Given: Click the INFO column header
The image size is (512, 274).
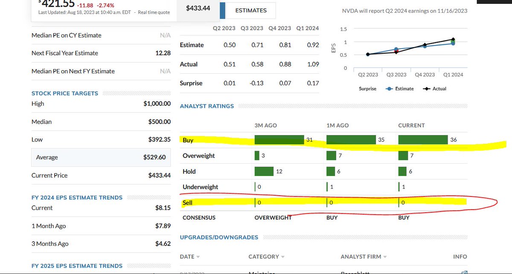Looking at the screenshot, I should pos(460,257).
